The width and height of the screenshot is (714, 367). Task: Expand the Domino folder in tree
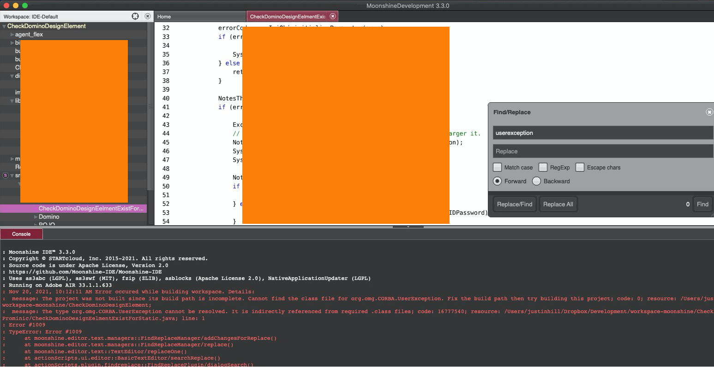click(x=36, y=217)
